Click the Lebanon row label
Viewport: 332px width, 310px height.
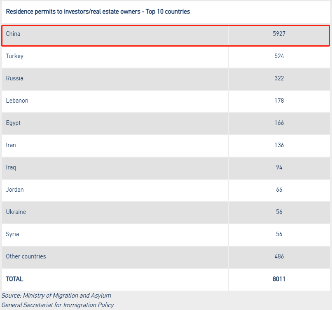click(x=17, y=101)
